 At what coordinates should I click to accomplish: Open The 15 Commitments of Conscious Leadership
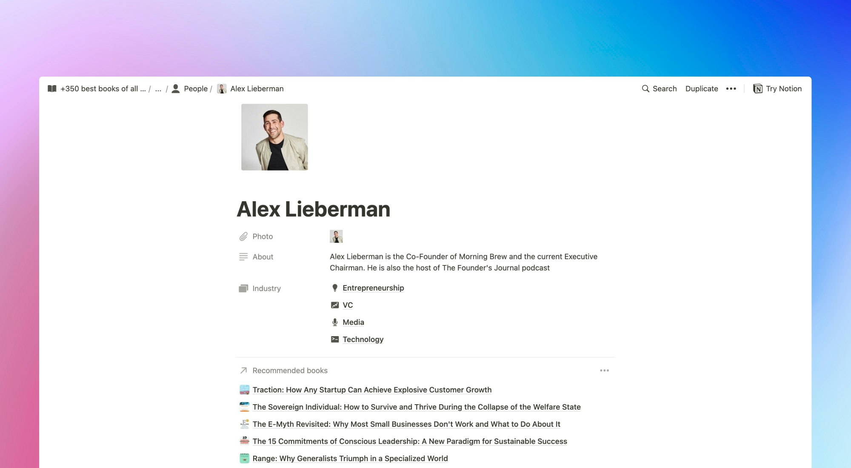(410, 441)
